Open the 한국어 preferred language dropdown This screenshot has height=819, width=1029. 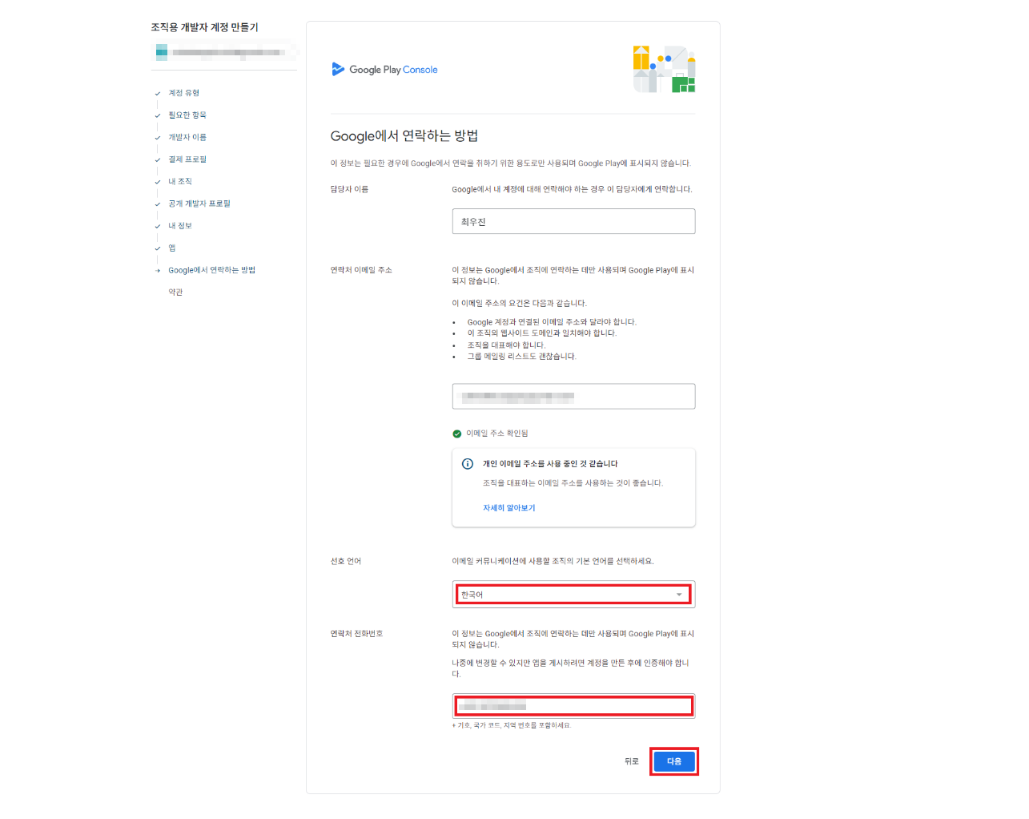click(573, 595)
